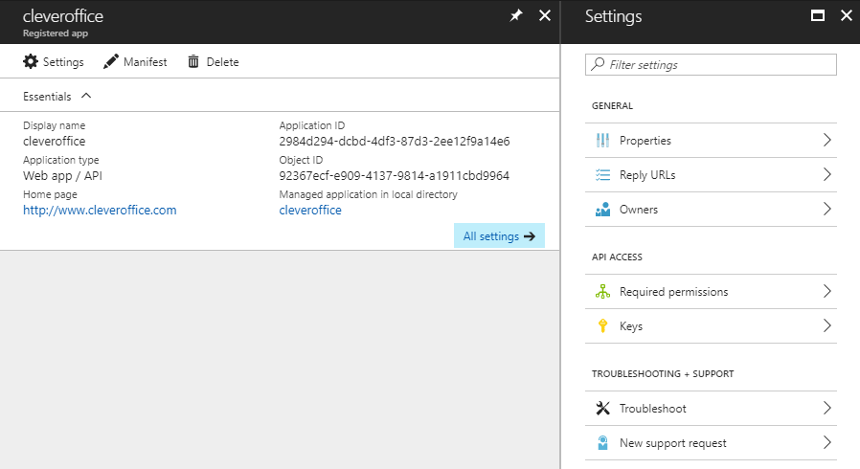Click the Properties sliders icon
The image size is (860, 469).
[x=602, y=141]
